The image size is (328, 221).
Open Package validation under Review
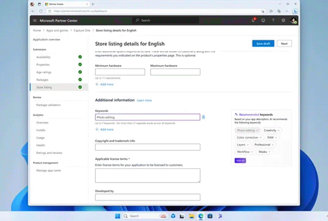tap(48, 105)
